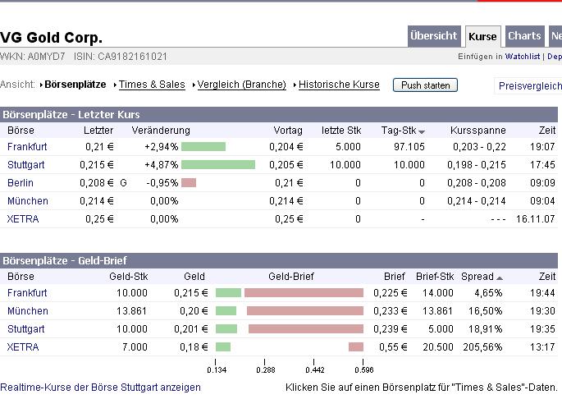The image size is (562, 399).
Task: Open the Preisvergleich link
Action: pyautogui.click(x=530, y=85)
